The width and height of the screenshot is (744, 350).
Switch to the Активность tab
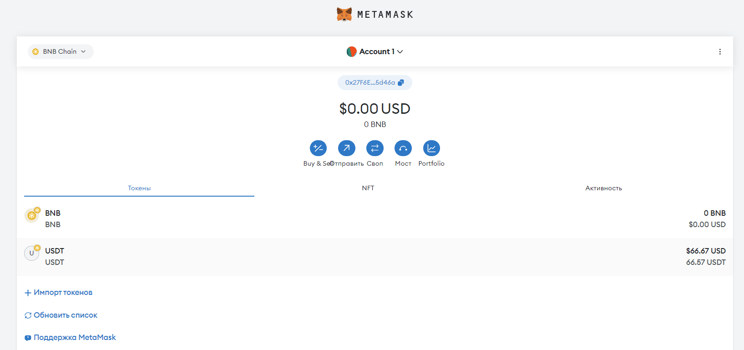coord(603,188)
